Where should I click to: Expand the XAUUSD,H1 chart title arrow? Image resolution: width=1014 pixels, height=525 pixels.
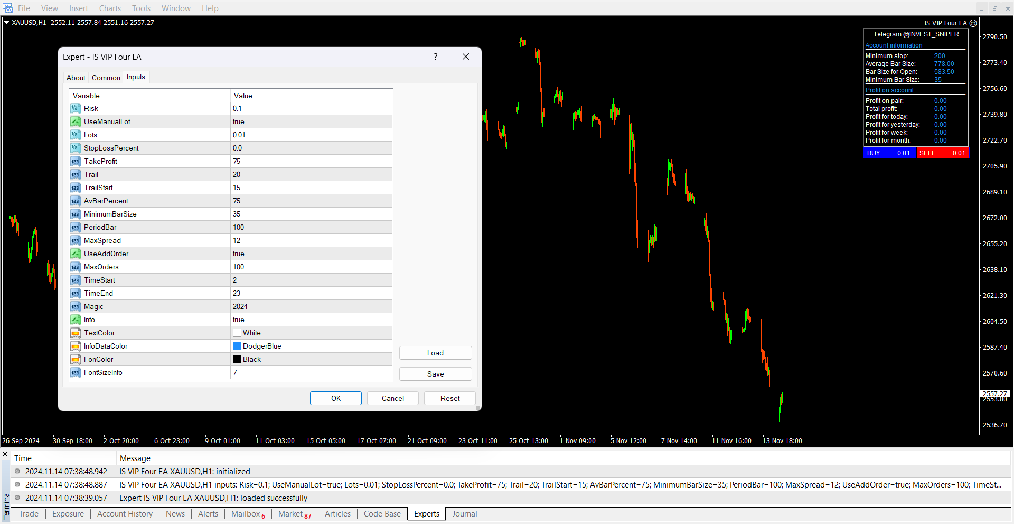(x=7, y=22)
